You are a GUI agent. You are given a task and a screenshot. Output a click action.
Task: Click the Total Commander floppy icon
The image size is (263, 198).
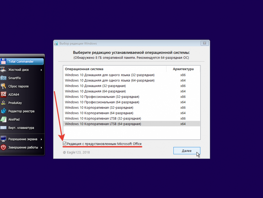pos(3,61)
